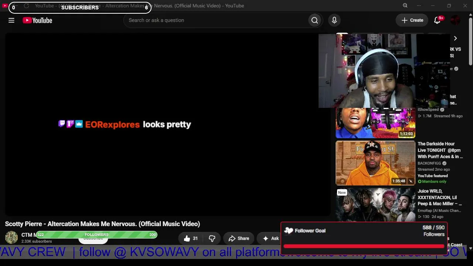473x266 pixels.
Task: Open the BACKONFIGG channel link
Action: (x=429, y=163)
